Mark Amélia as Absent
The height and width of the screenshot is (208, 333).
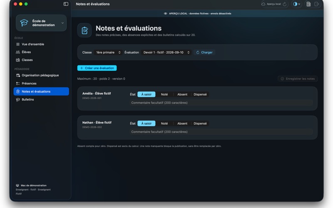(182, 94)
